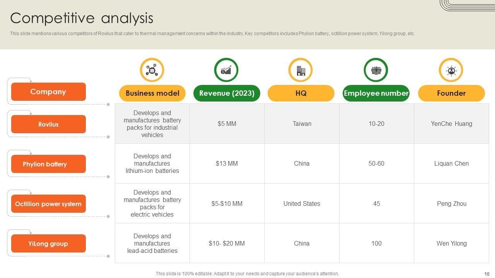Select the yellow HQ header pill
Screen dimensions: 495x278
point(301,93)
